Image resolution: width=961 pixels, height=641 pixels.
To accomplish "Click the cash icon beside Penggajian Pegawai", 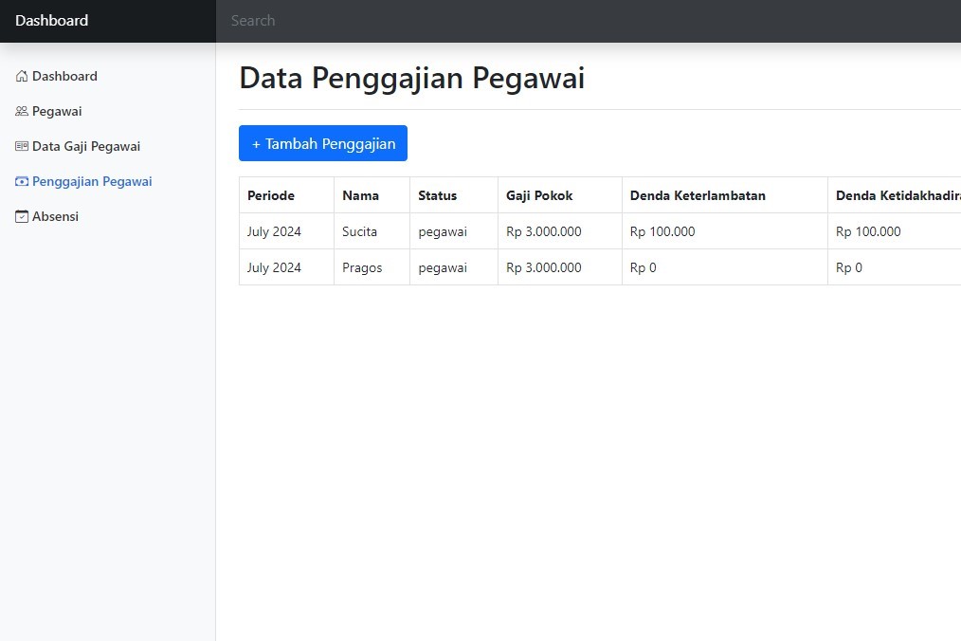I will [x=22, y=181].
